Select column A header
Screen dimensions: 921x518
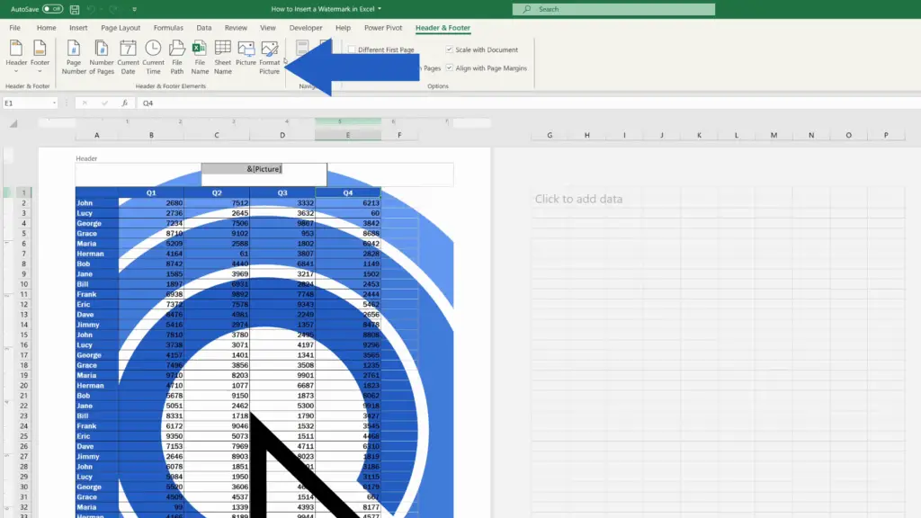coord(97,135)
